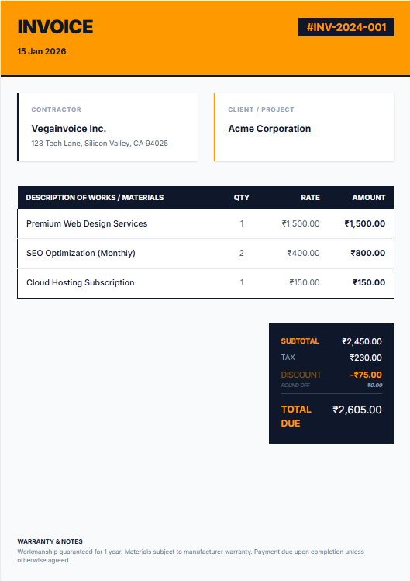410x581 pixels.
Task: Click the INVOICE heading
Action: (x=55, y=27)
